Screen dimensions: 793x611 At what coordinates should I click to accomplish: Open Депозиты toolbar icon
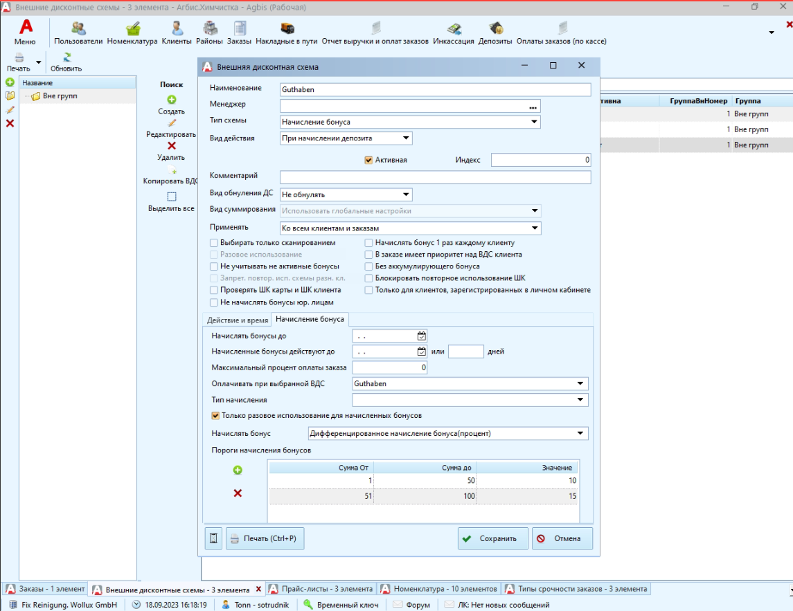[495, 29]
